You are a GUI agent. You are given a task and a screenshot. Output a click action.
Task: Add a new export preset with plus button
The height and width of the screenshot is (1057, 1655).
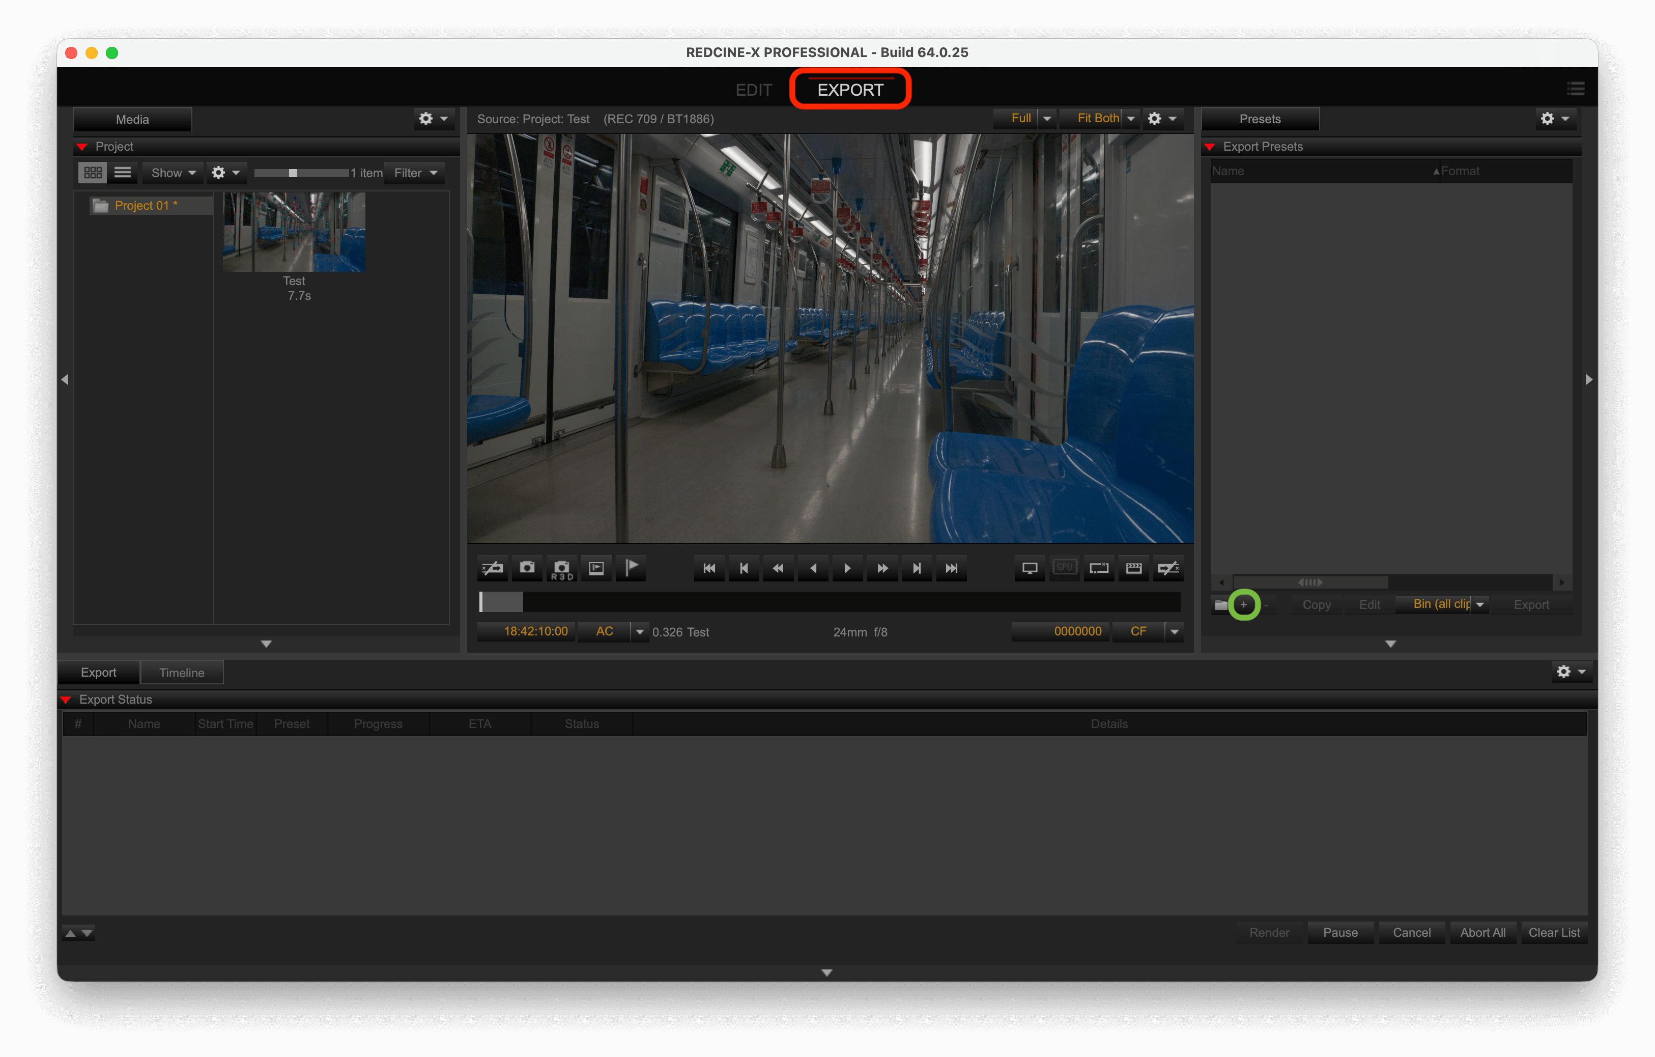pyautogui.click(x=1243, y=604)
